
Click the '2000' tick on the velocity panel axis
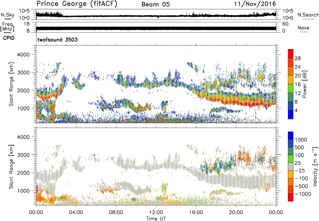[x=23, y=173]
